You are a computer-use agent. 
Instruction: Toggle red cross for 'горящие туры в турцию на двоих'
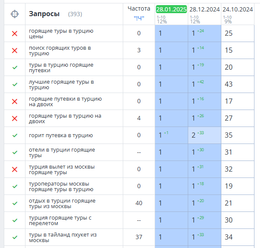(14, 118)
